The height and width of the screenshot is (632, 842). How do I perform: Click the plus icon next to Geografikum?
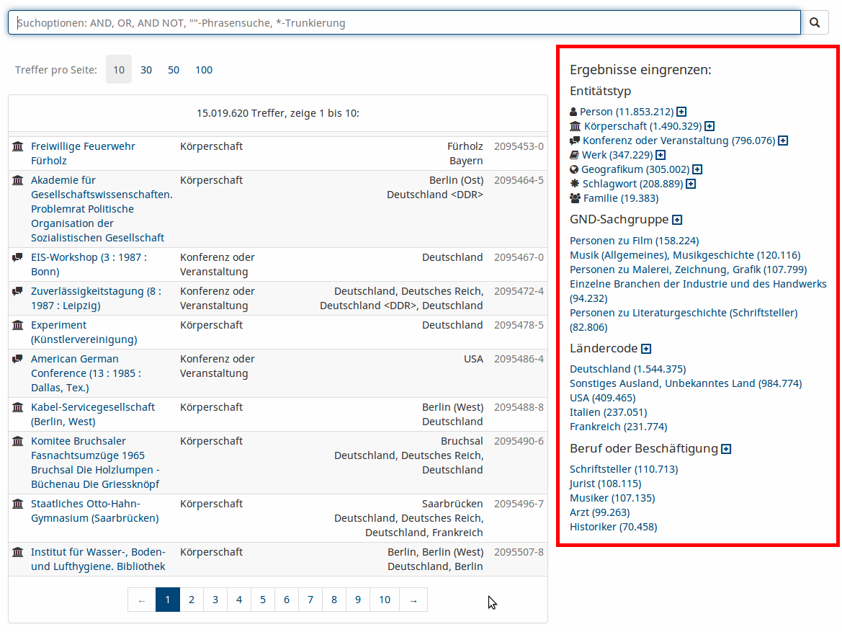tap(697, 169)
